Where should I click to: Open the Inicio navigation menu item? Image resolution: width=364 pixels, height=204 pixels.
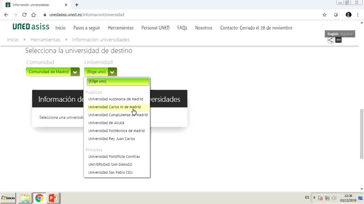(x=60, y=28)
